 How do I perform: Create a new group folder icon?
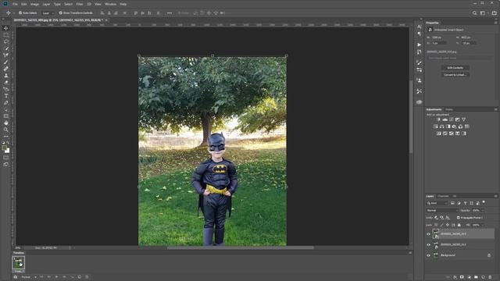coord(476,278)
